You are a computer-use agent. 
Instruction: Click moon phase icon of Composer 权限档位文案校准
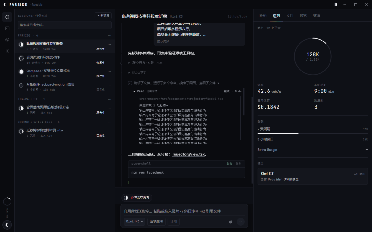click(21, 71)
